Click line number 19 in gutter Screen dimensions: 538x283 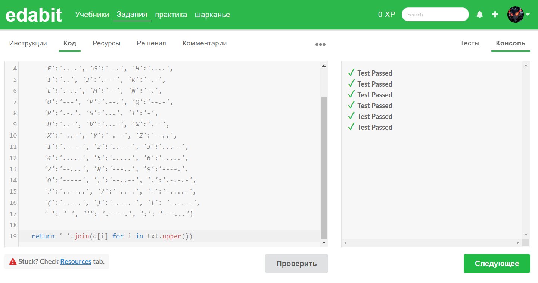[x=13, y=236]
